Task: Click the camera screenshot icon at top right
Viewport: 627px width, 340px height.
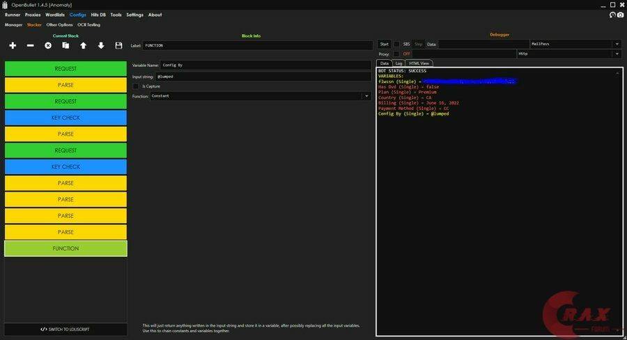Action: click(620, 15)
